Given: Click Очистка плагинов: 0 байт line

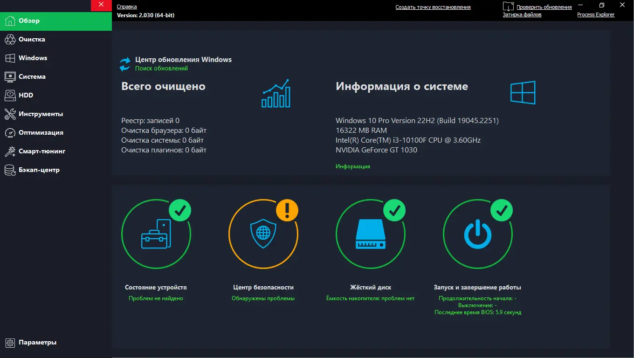Looking at the screenshot, I should tap(164, 150).
